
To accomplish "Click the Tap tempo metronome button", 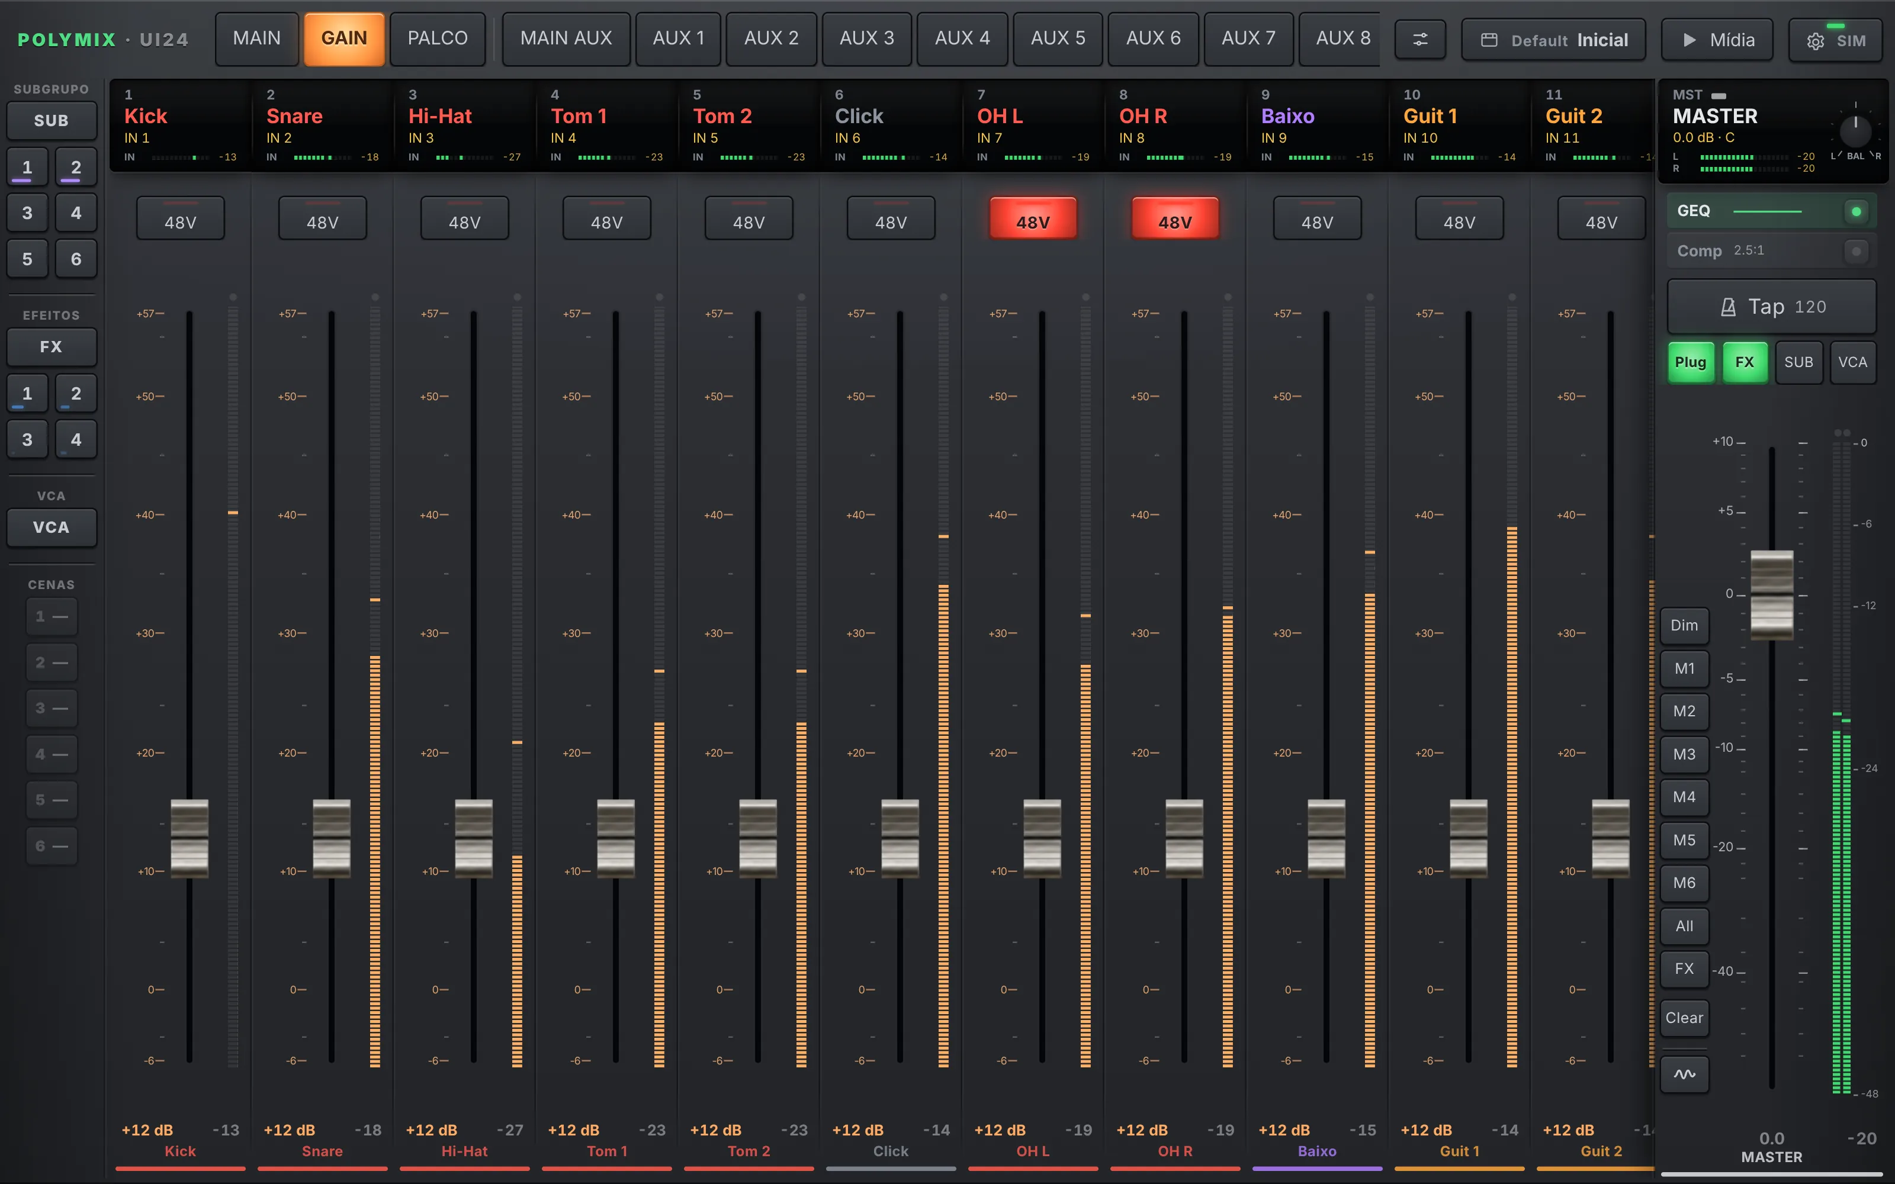I will click(x=1772, y=306).
